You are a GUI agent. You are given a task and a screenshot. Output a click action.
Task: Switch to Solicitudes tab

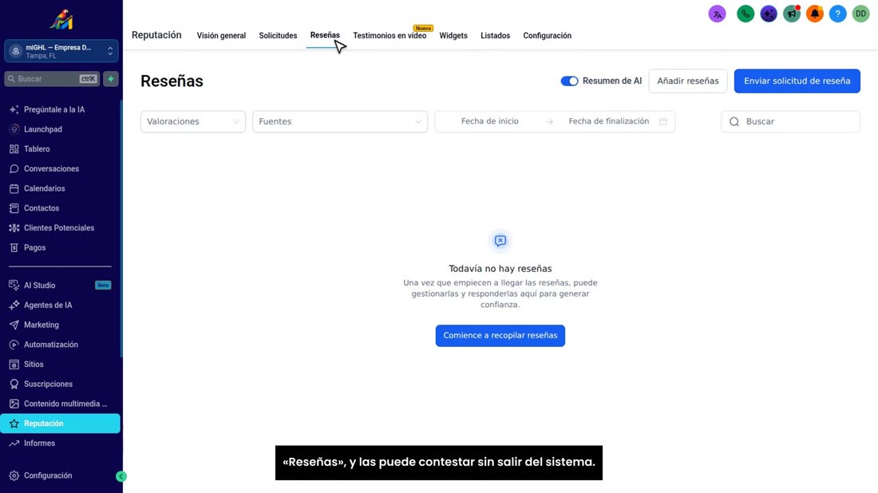tap(278, 36)
